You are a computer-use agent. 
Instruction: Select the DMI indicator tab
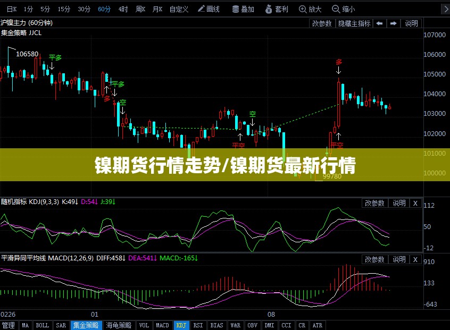[x=270, y=325]
